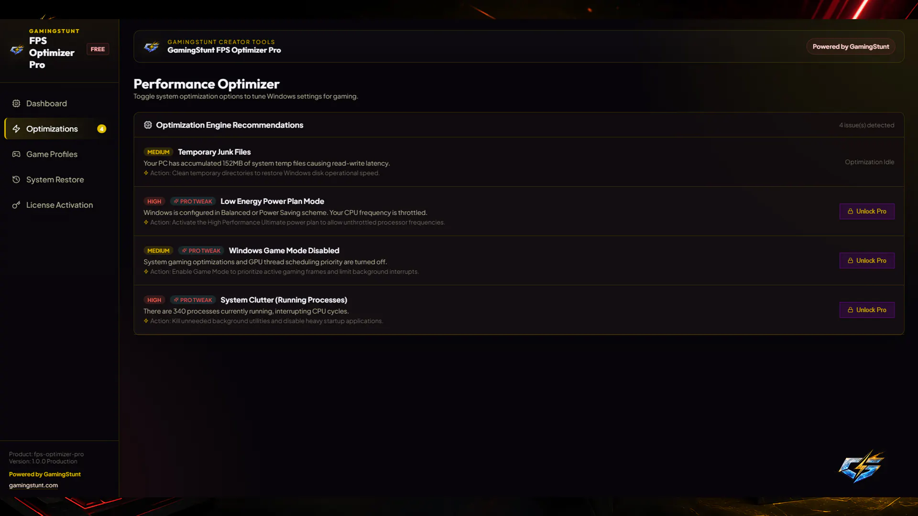
Task: Select Optimizations in the sidebar
Action: [61, 129]
